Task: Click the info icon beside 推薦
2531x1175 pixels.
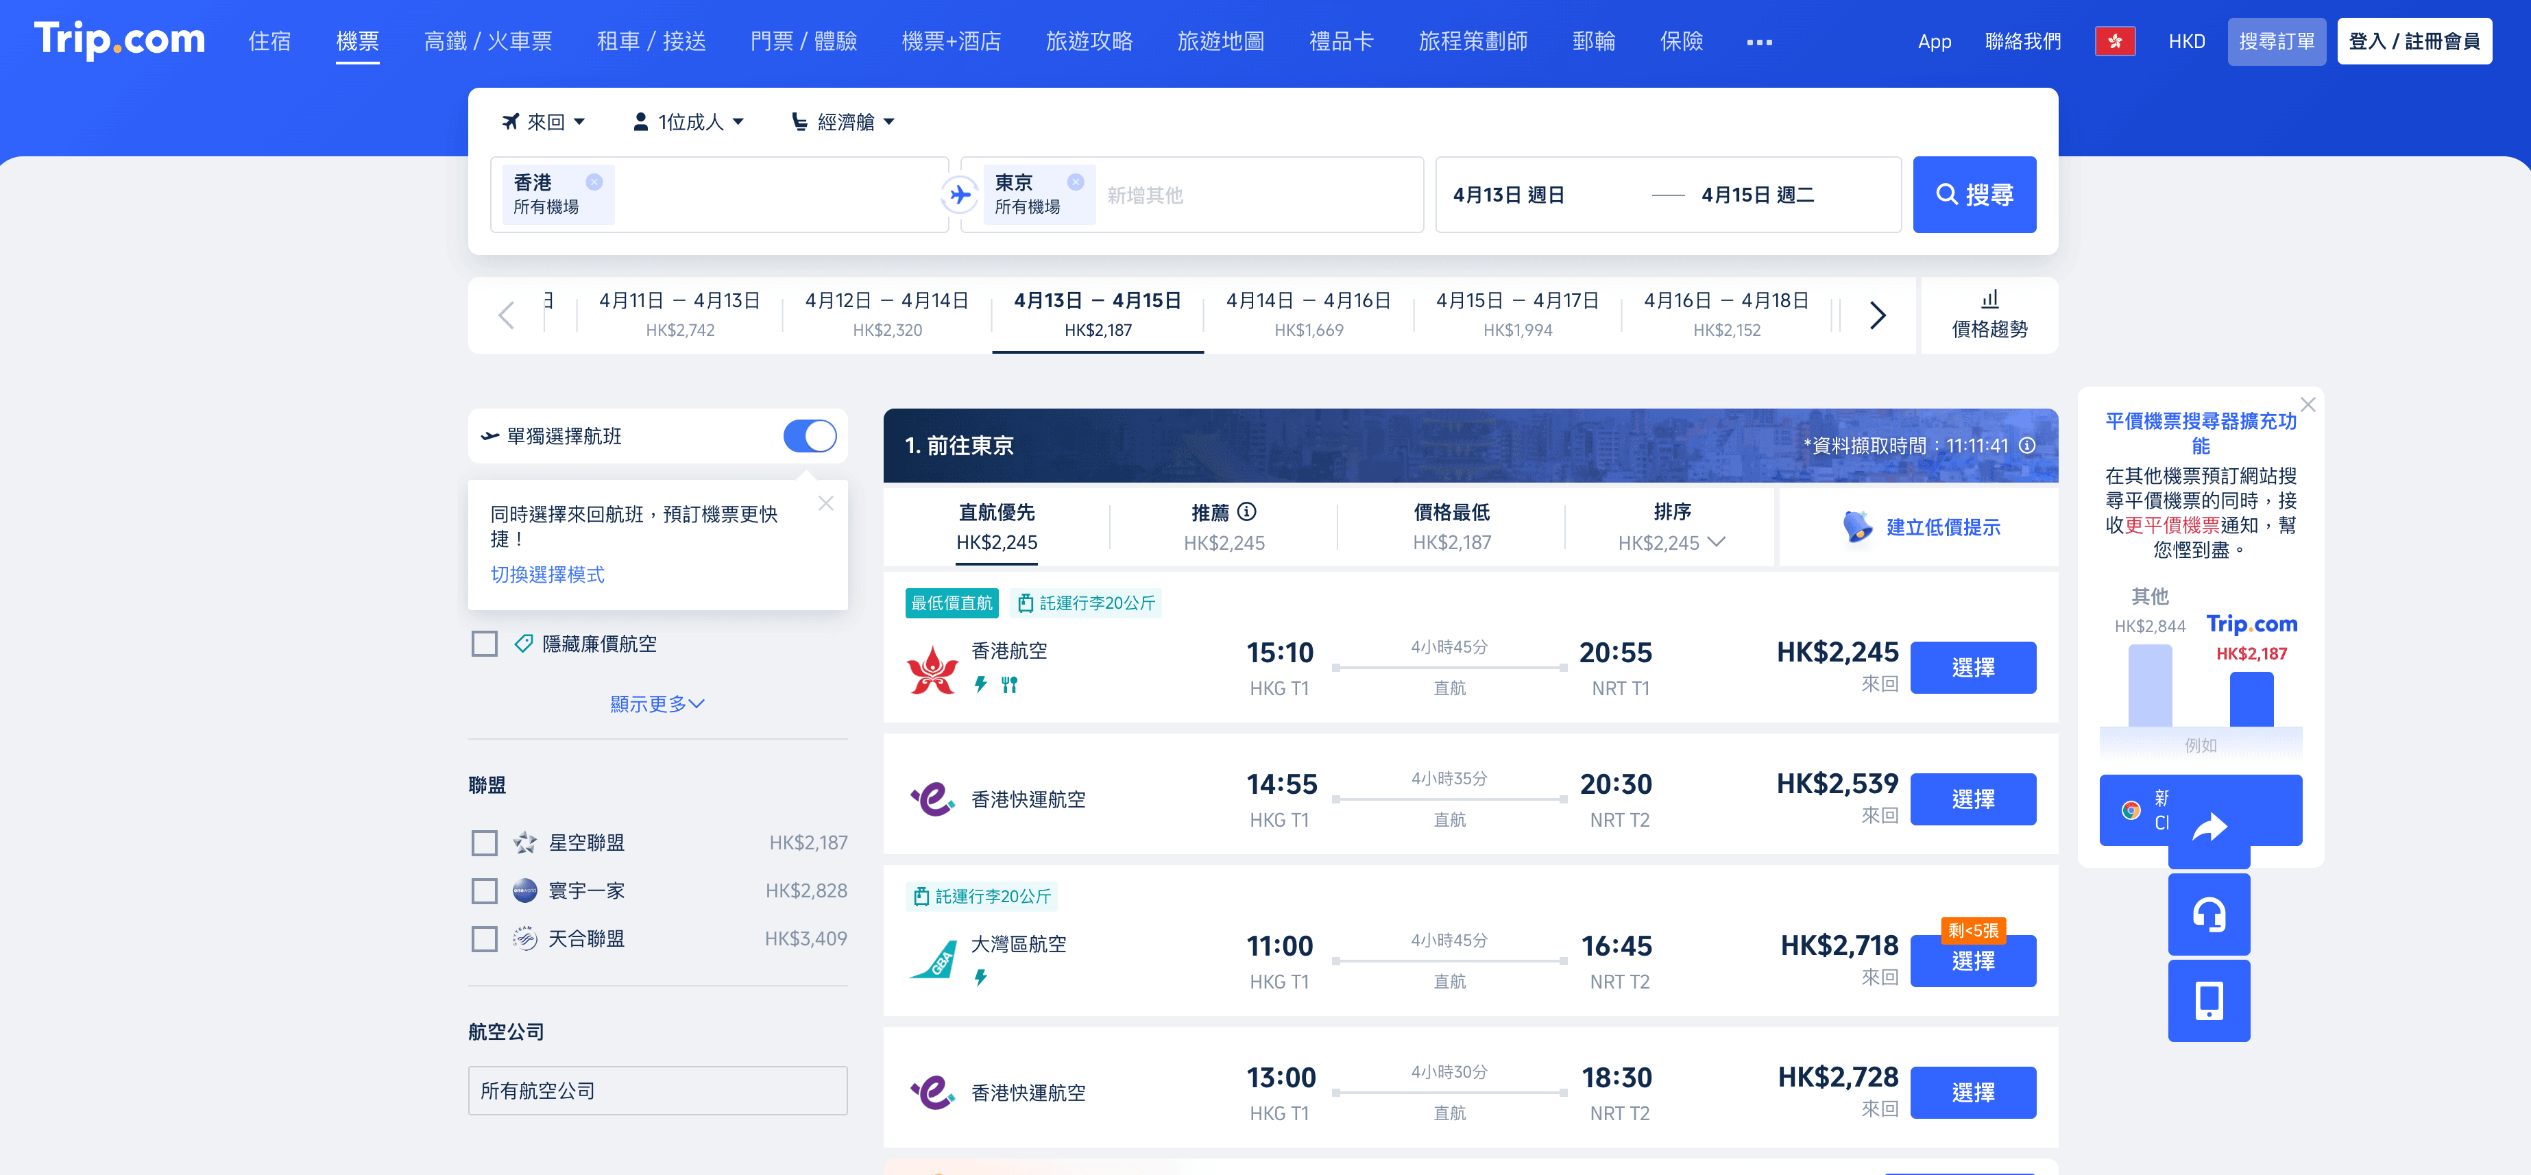Action: tap(1247, 512)
